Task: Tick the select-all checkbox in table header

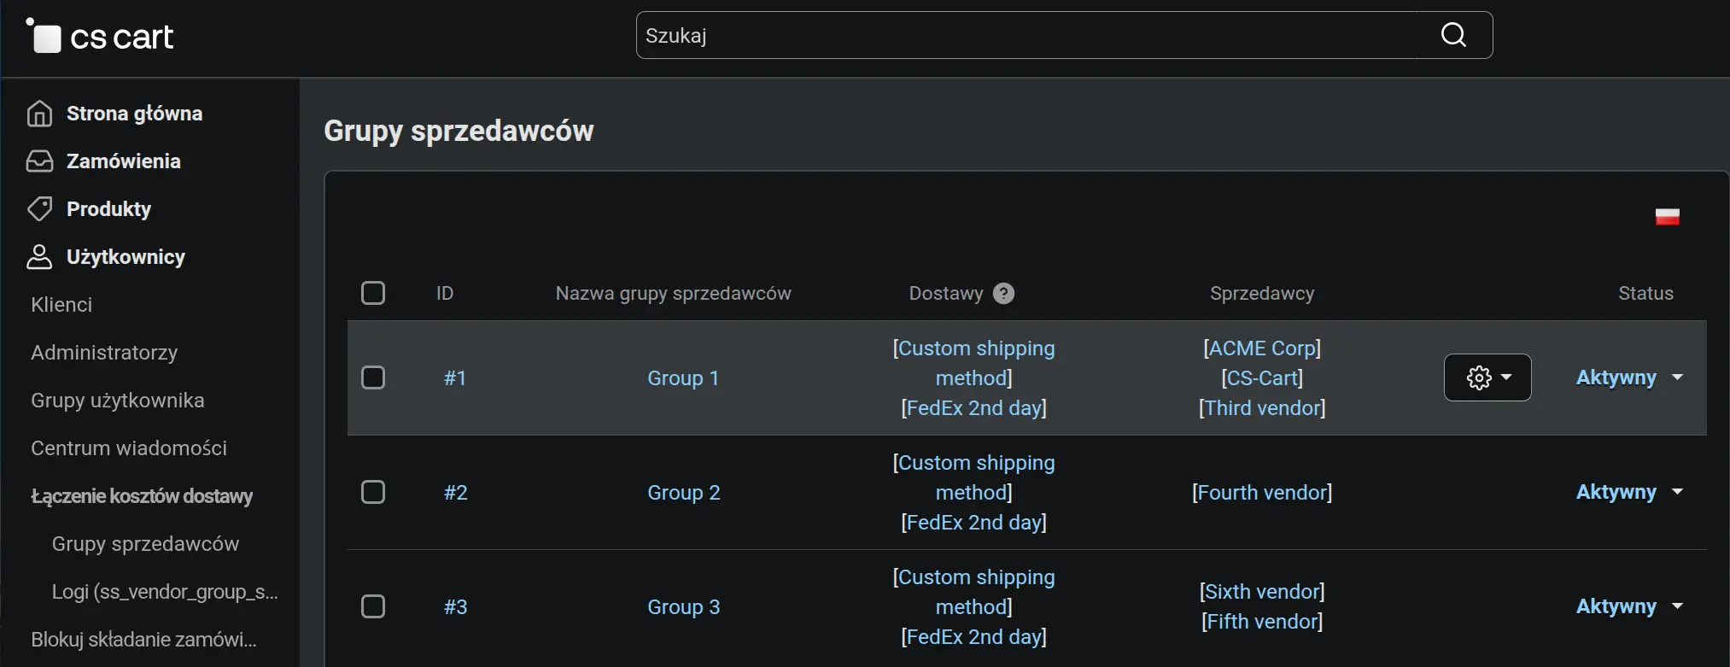Action: click(373, 293)
